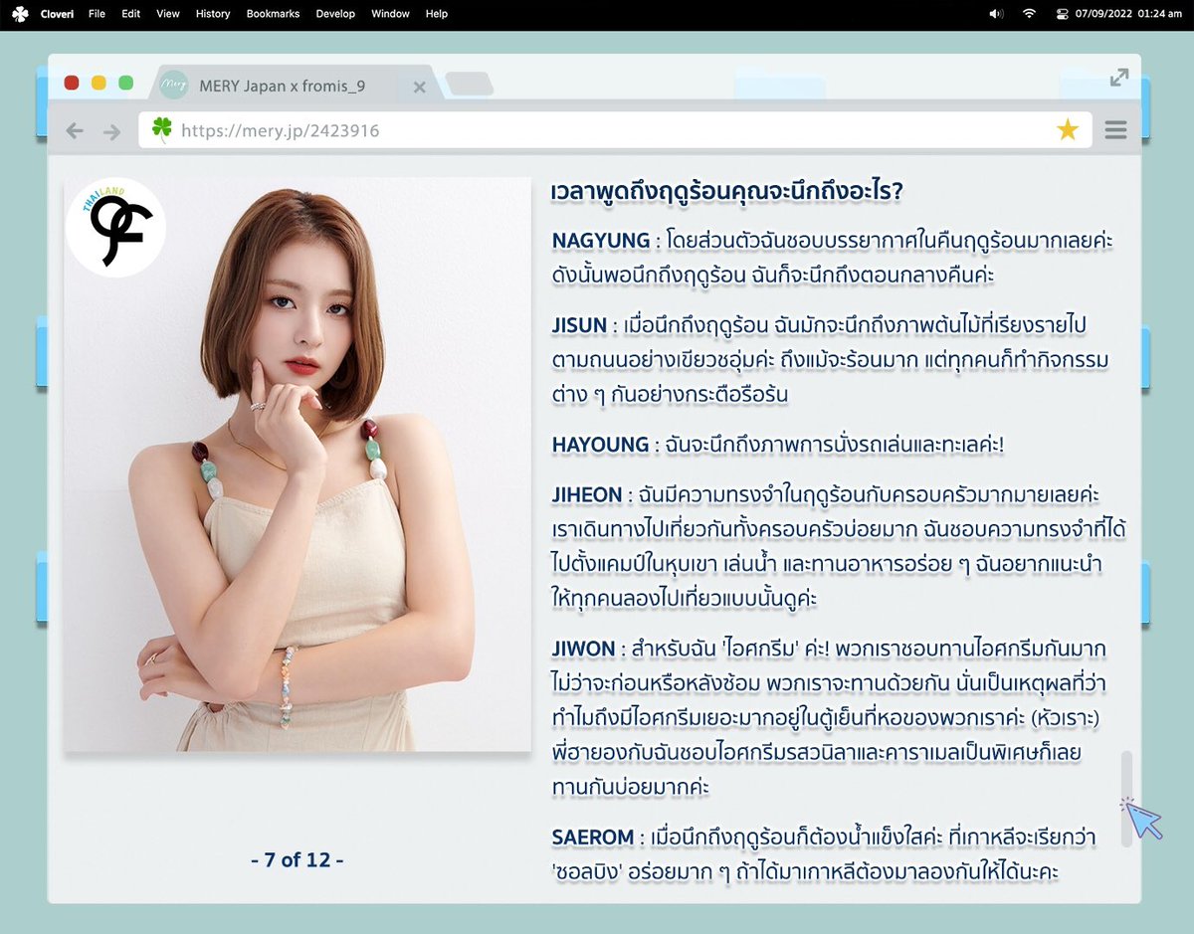This screenshot has height=934, width=1194.
Task: Open the Cloveri clover logo menu
Action: point(19,14)
